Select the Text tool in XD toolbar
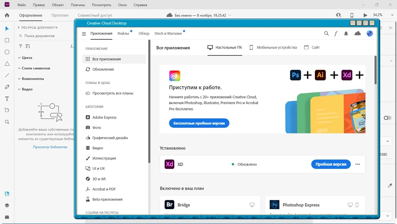 [x=7, y=99]
